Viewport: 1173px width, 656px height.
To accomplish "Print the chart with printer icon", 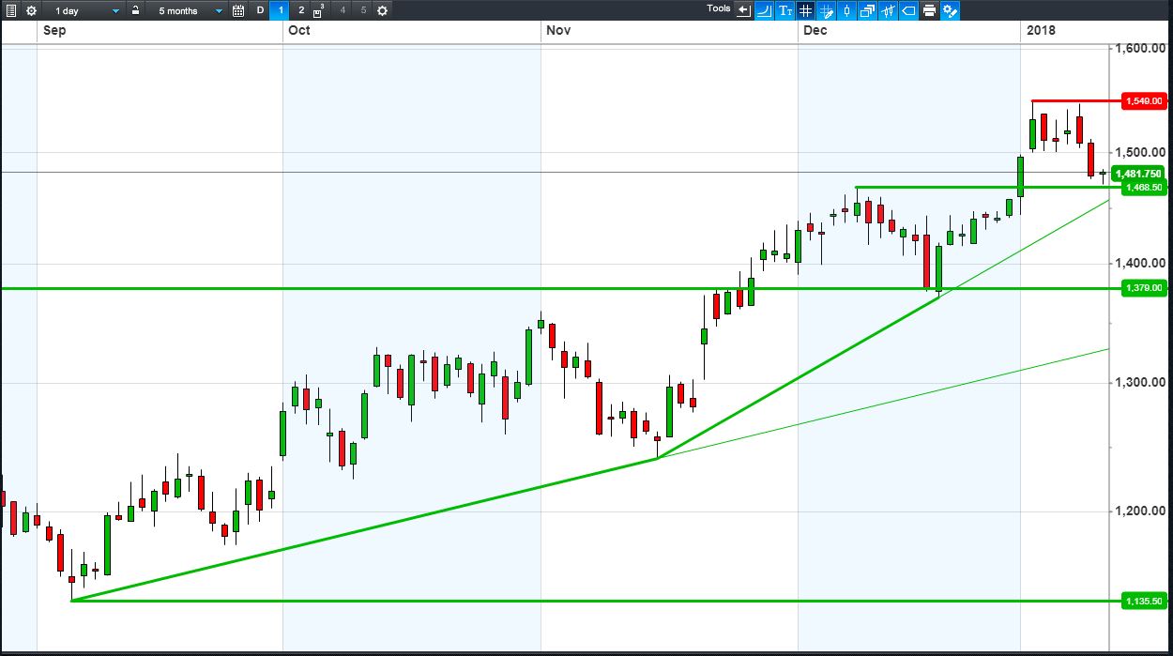I will (929, 10).
